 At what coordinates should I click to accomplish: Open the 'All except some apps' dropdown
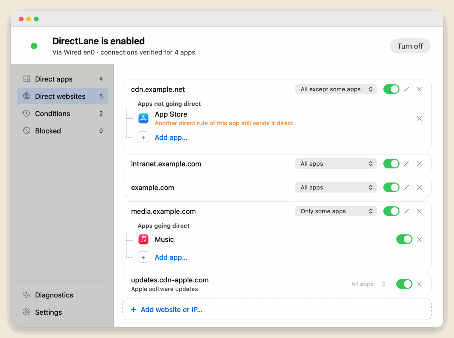[336, 89]
